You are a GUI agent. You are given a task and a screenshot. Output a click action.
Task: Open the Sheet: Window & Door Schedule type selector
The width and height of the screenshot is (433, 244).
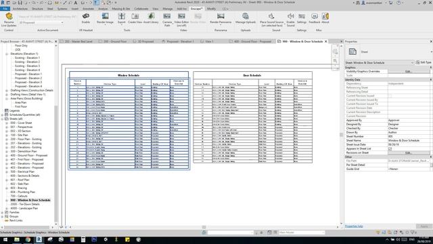point(380,62)
